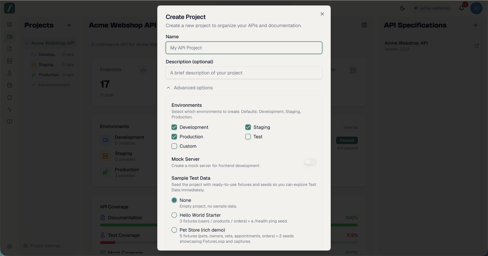This screenshot has width=488, height=256.
Task: Open the server stack sidebar icon
Action: [9, 61]
